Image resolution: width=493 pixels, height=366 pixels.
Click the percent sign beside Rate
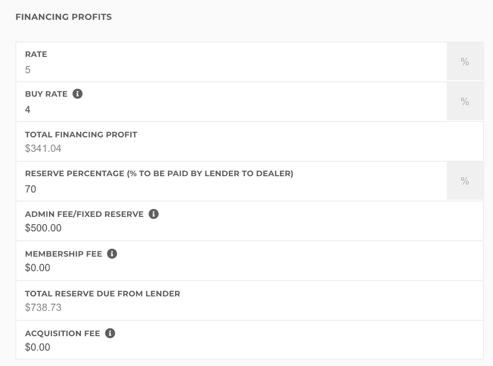tap(465, 62)
